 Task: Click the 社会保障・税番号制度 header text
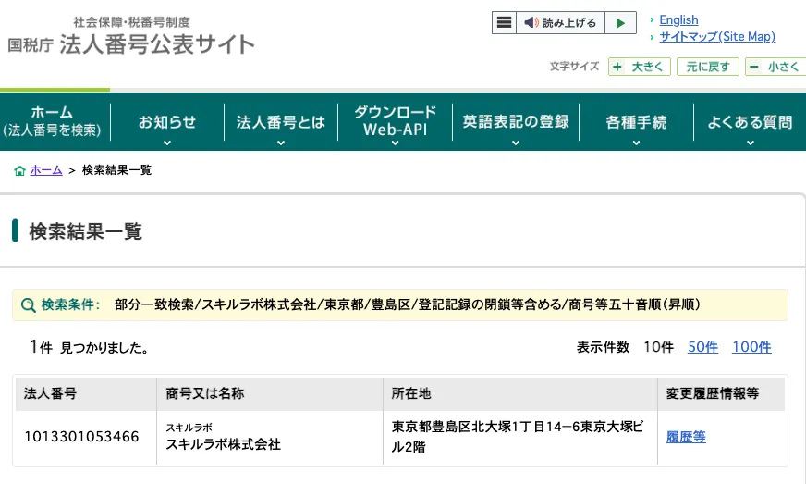coord(131,22)
